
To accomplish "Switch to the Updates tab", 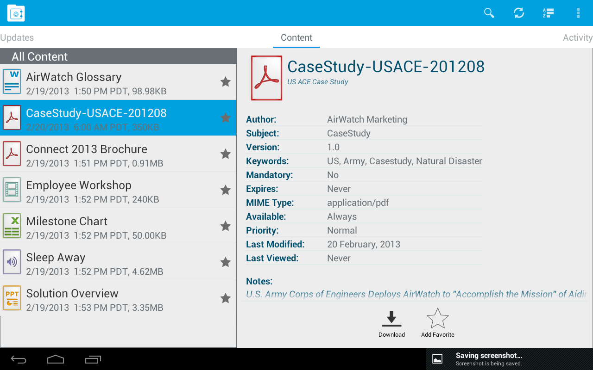I will [17, 37].
